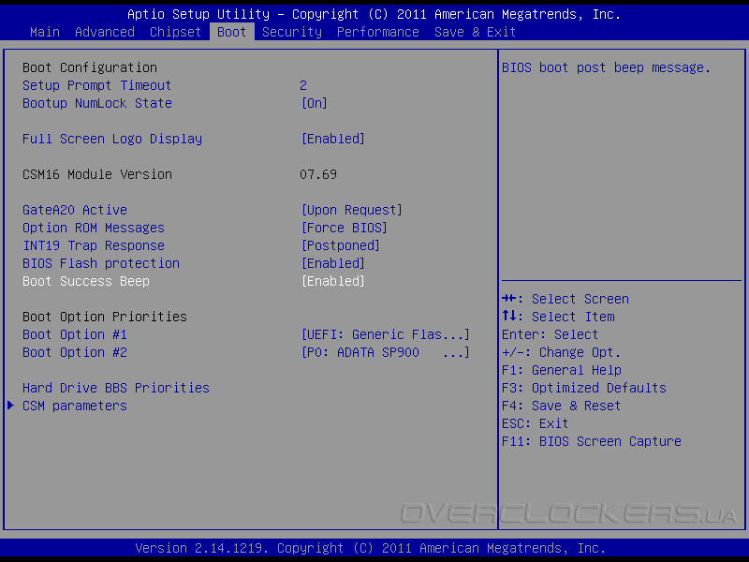Open the CSM parameters submenu
This screenshot has height=562, width=749.
click(x=75, y=406)
